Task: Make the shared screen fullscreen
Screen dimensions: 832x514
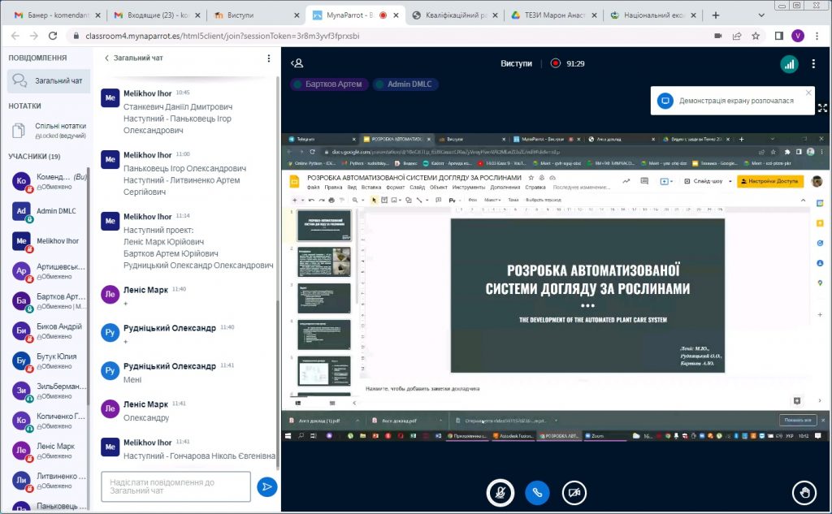Action: click(822, 107)
